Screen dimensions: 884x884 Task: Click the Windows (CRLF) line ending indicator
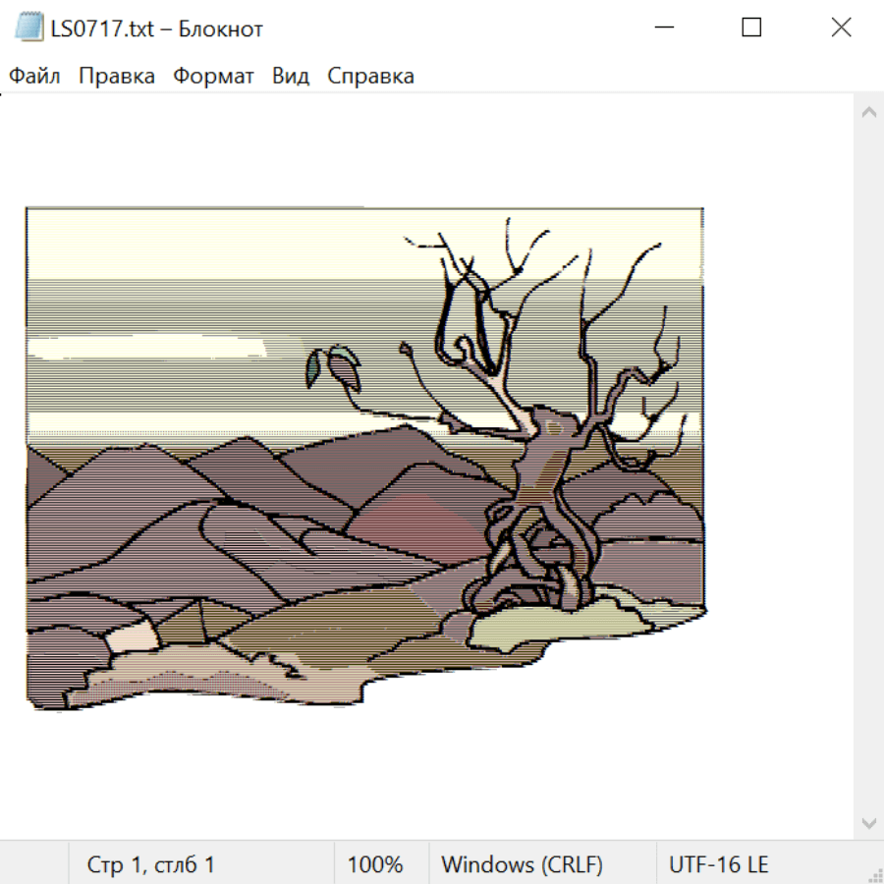point(522,864)
